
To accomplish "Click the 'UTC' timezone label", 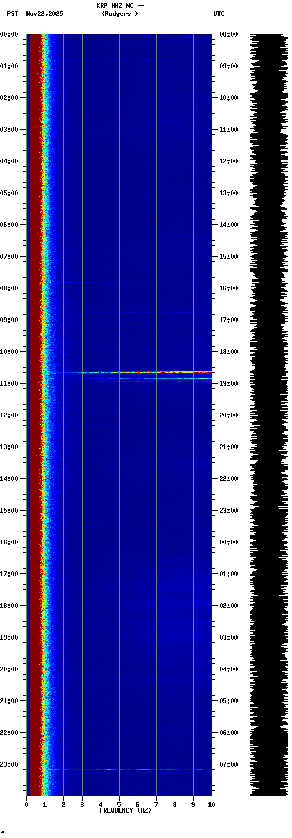I will click(219, 14).
